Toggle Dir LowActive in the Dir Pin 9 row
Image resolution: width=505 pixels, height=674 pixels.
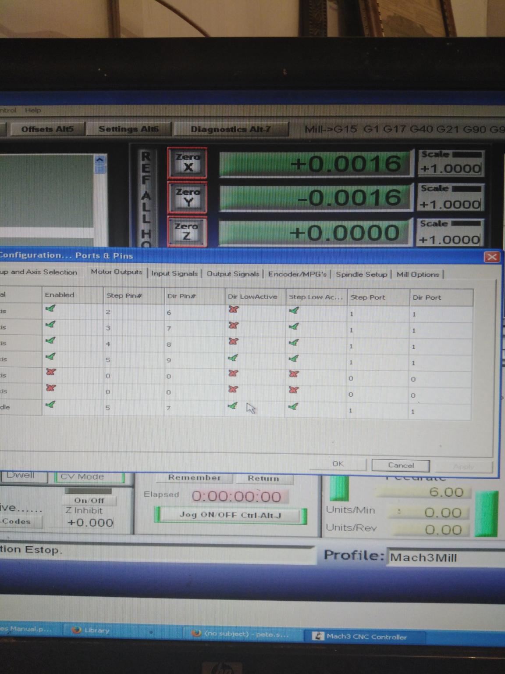coord(233,358)
